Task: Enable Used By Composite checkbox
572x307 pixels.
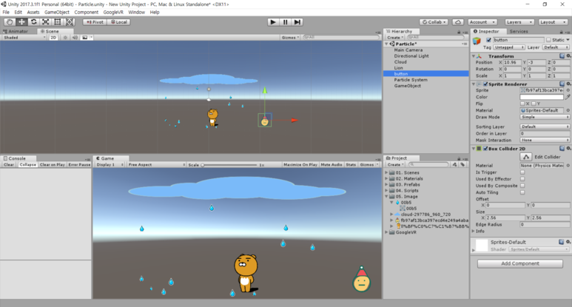Action: pos(522,186)
